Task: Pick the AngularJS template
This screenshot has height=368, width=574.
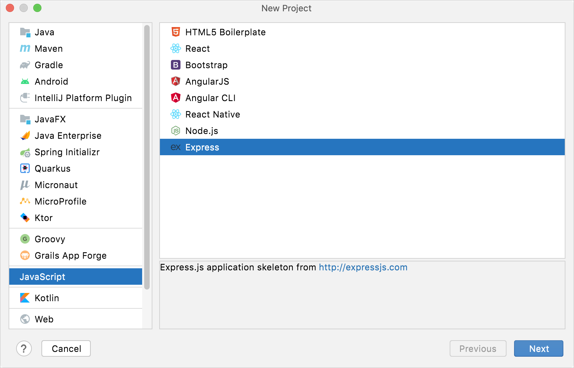Action: [x=362, y=82]
